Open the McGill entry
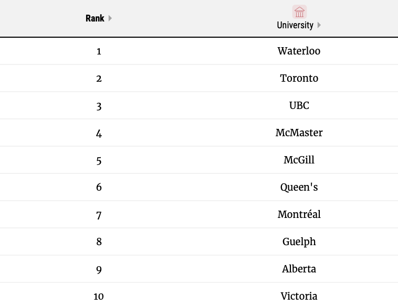The image size is (398, 307). click(299, 160)
